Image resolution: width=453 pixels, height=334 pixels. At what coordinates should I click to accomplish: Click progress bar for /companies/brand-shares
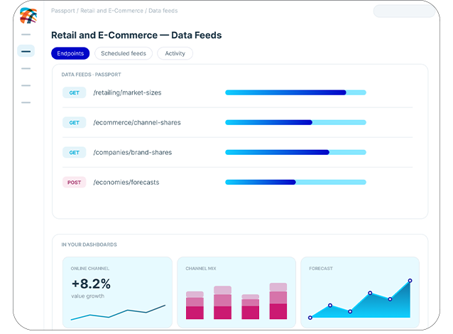click(295, 152)
